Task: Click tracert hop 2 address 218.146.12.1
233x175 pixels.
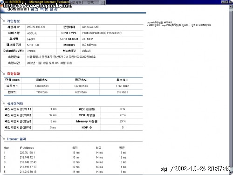Action: pyautogui.click(x=27, y=157)
